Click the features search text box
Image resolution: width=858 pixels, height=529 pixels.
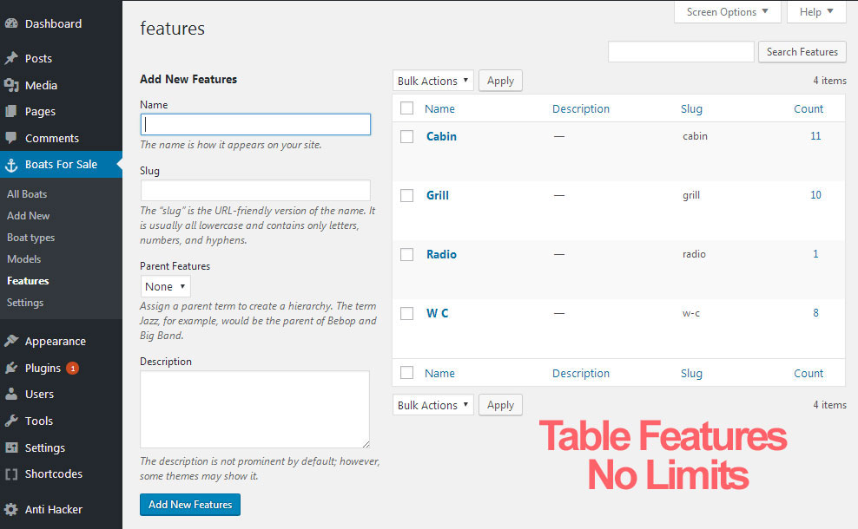pyautogui.click(x=681, y=52)
